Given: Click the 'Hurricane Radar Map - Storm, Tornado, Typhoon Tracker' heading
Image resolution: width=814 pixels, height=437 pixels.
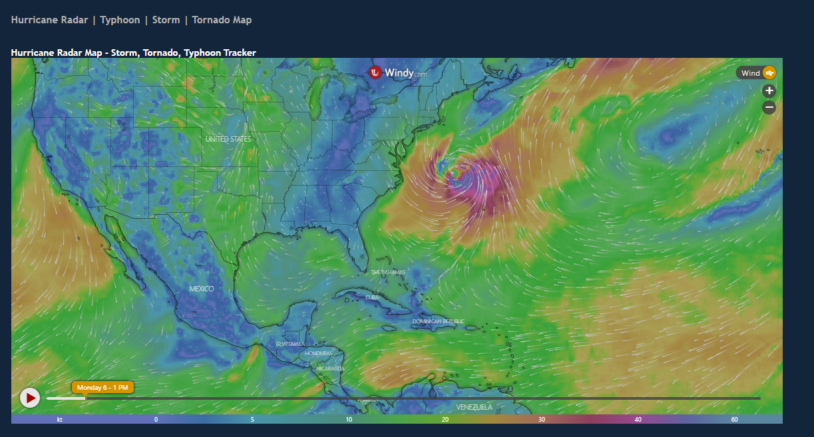Looking at the screenshot, I should (134, 53).
